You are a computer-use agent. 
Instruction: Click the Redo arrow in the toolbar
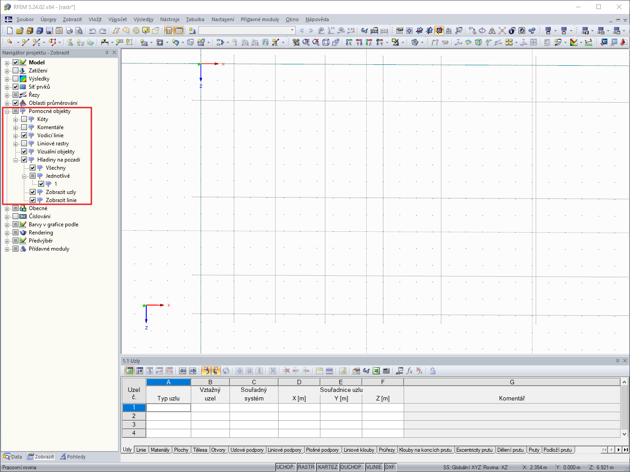coord(103,31)
